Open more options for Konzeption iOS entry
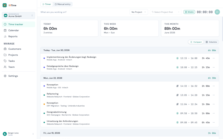223x139 pixels. coord(214,86)
